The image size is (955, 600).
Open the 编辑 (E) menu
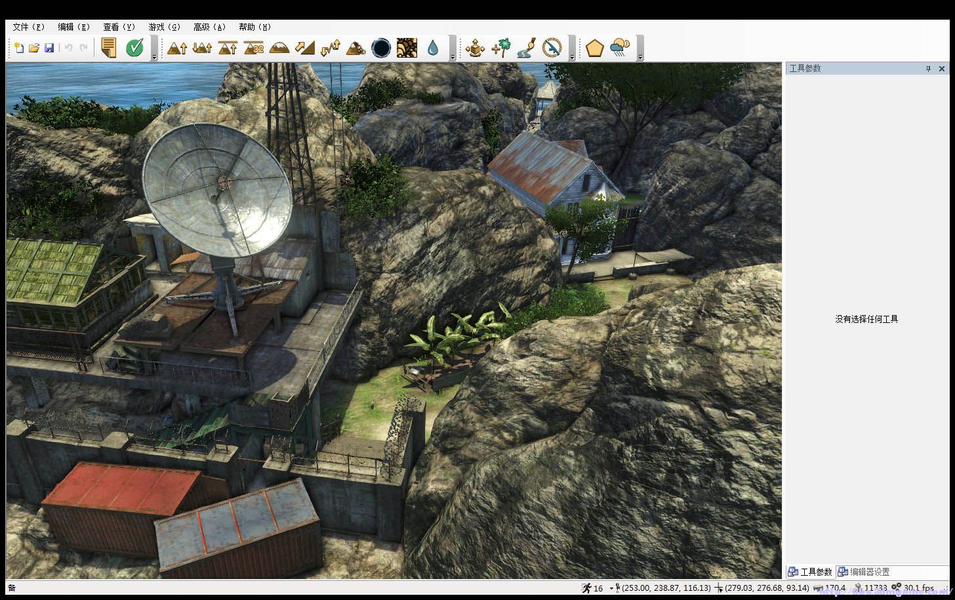coord(73,27)
